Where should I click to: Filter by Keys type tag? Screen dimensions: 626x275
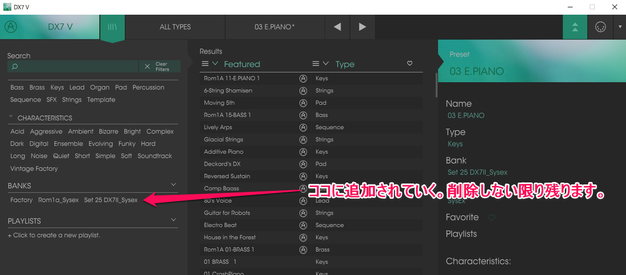(57, 88)
